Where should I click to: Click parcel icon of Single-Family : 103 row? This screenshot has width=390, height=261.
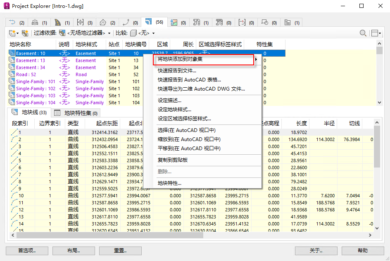pyautogui.click(x=12, y=95)
